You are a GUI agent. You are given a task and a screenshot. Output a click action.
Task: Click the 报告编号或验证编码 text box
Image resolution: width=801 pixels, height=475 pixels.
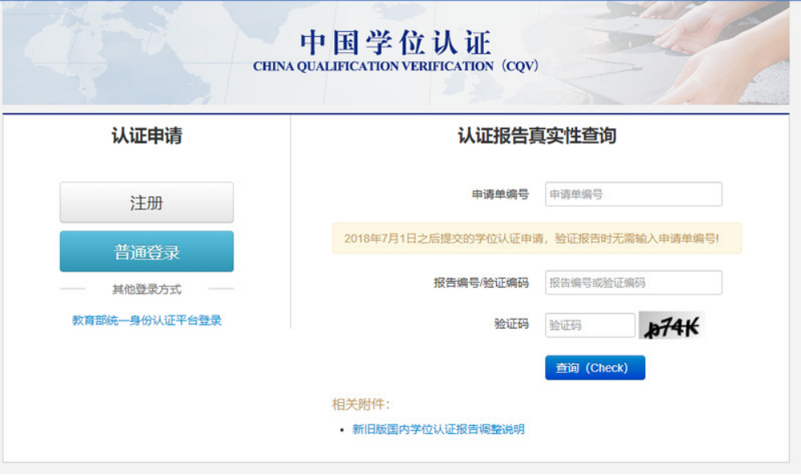(x=633, y=282)
